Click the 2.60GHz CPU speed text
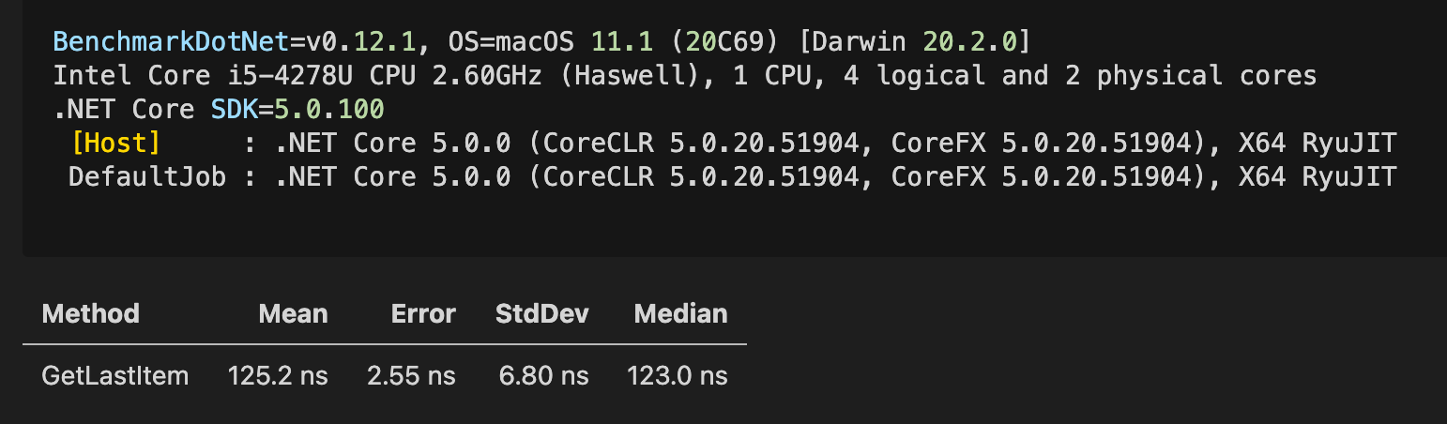 tap(486, 76)
